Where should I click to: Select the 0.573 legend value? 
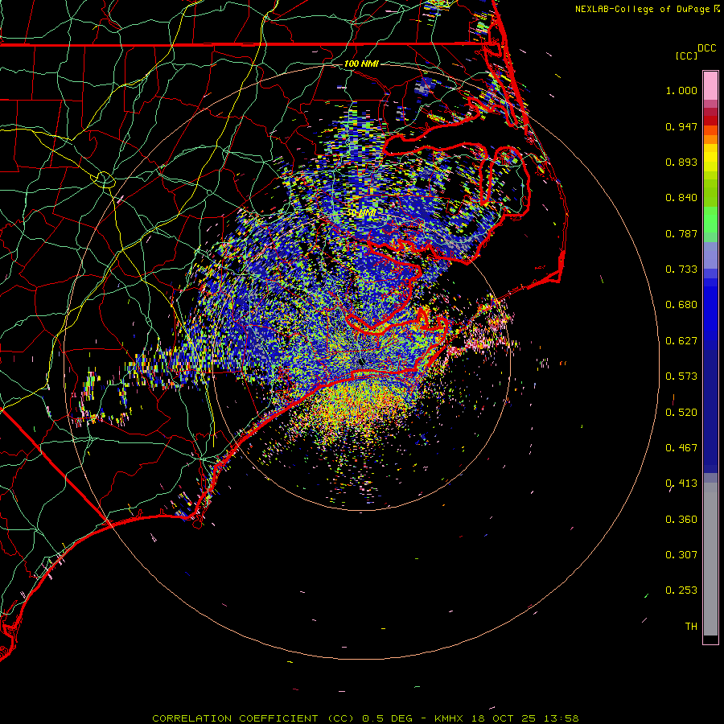tap(681, 376)
